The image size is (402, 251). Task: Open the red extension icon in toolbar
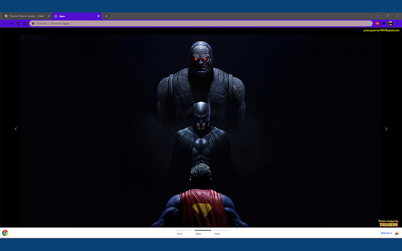coord(377,23)
